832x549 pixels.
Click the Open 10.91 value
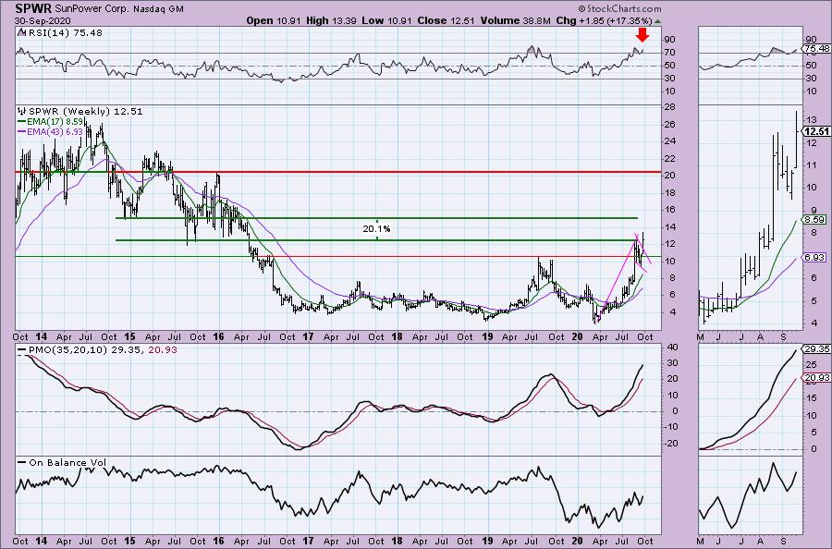274,20
